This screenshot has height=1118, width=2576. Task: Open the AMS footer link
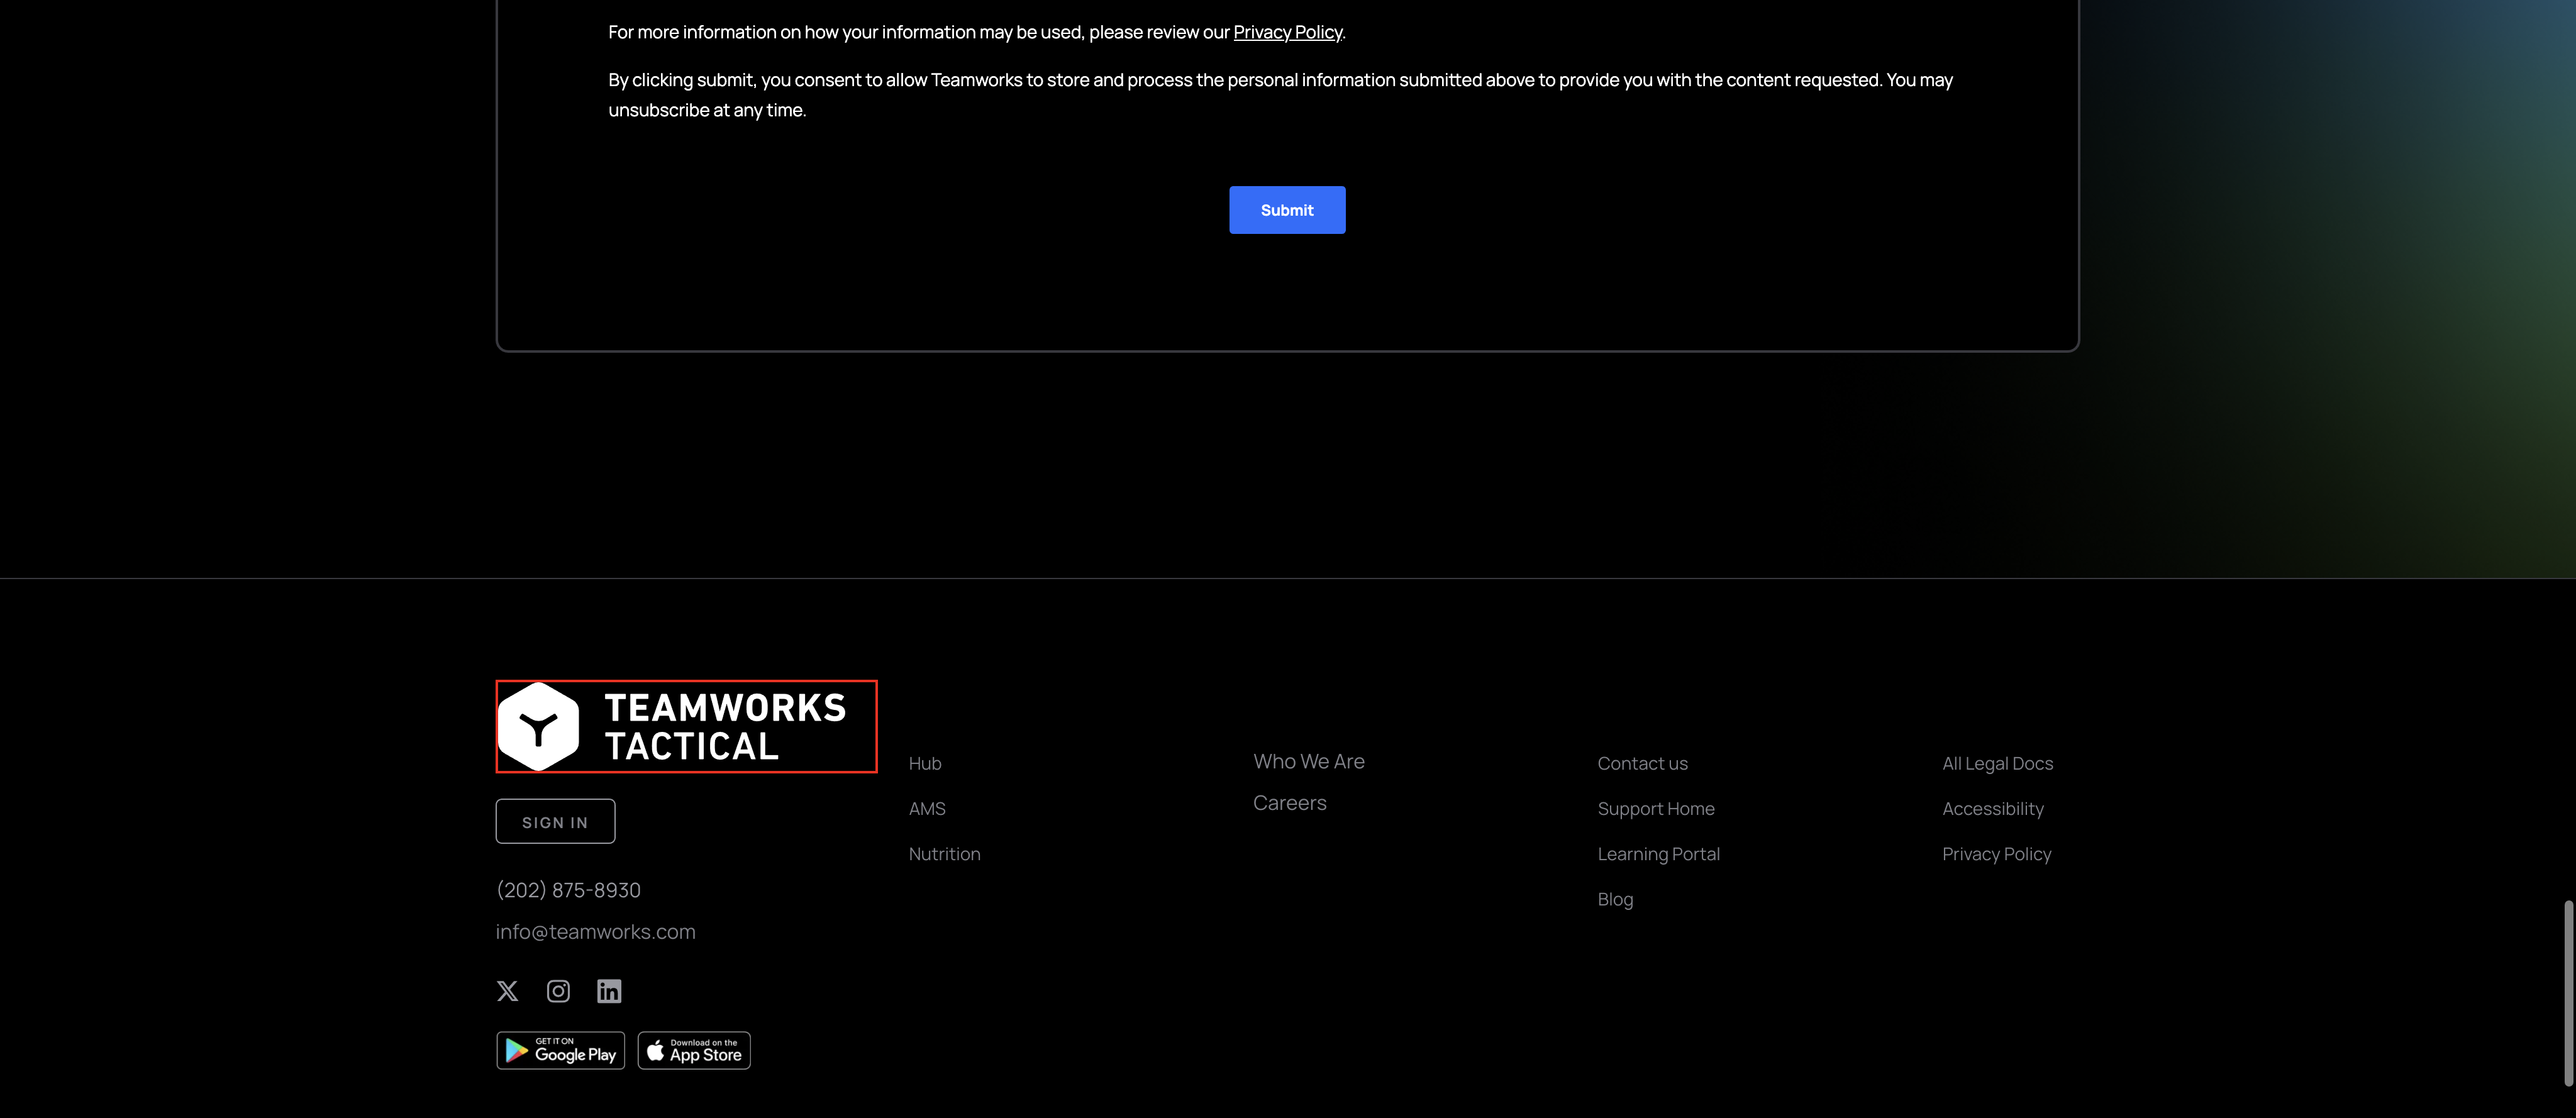click(927, 808)
